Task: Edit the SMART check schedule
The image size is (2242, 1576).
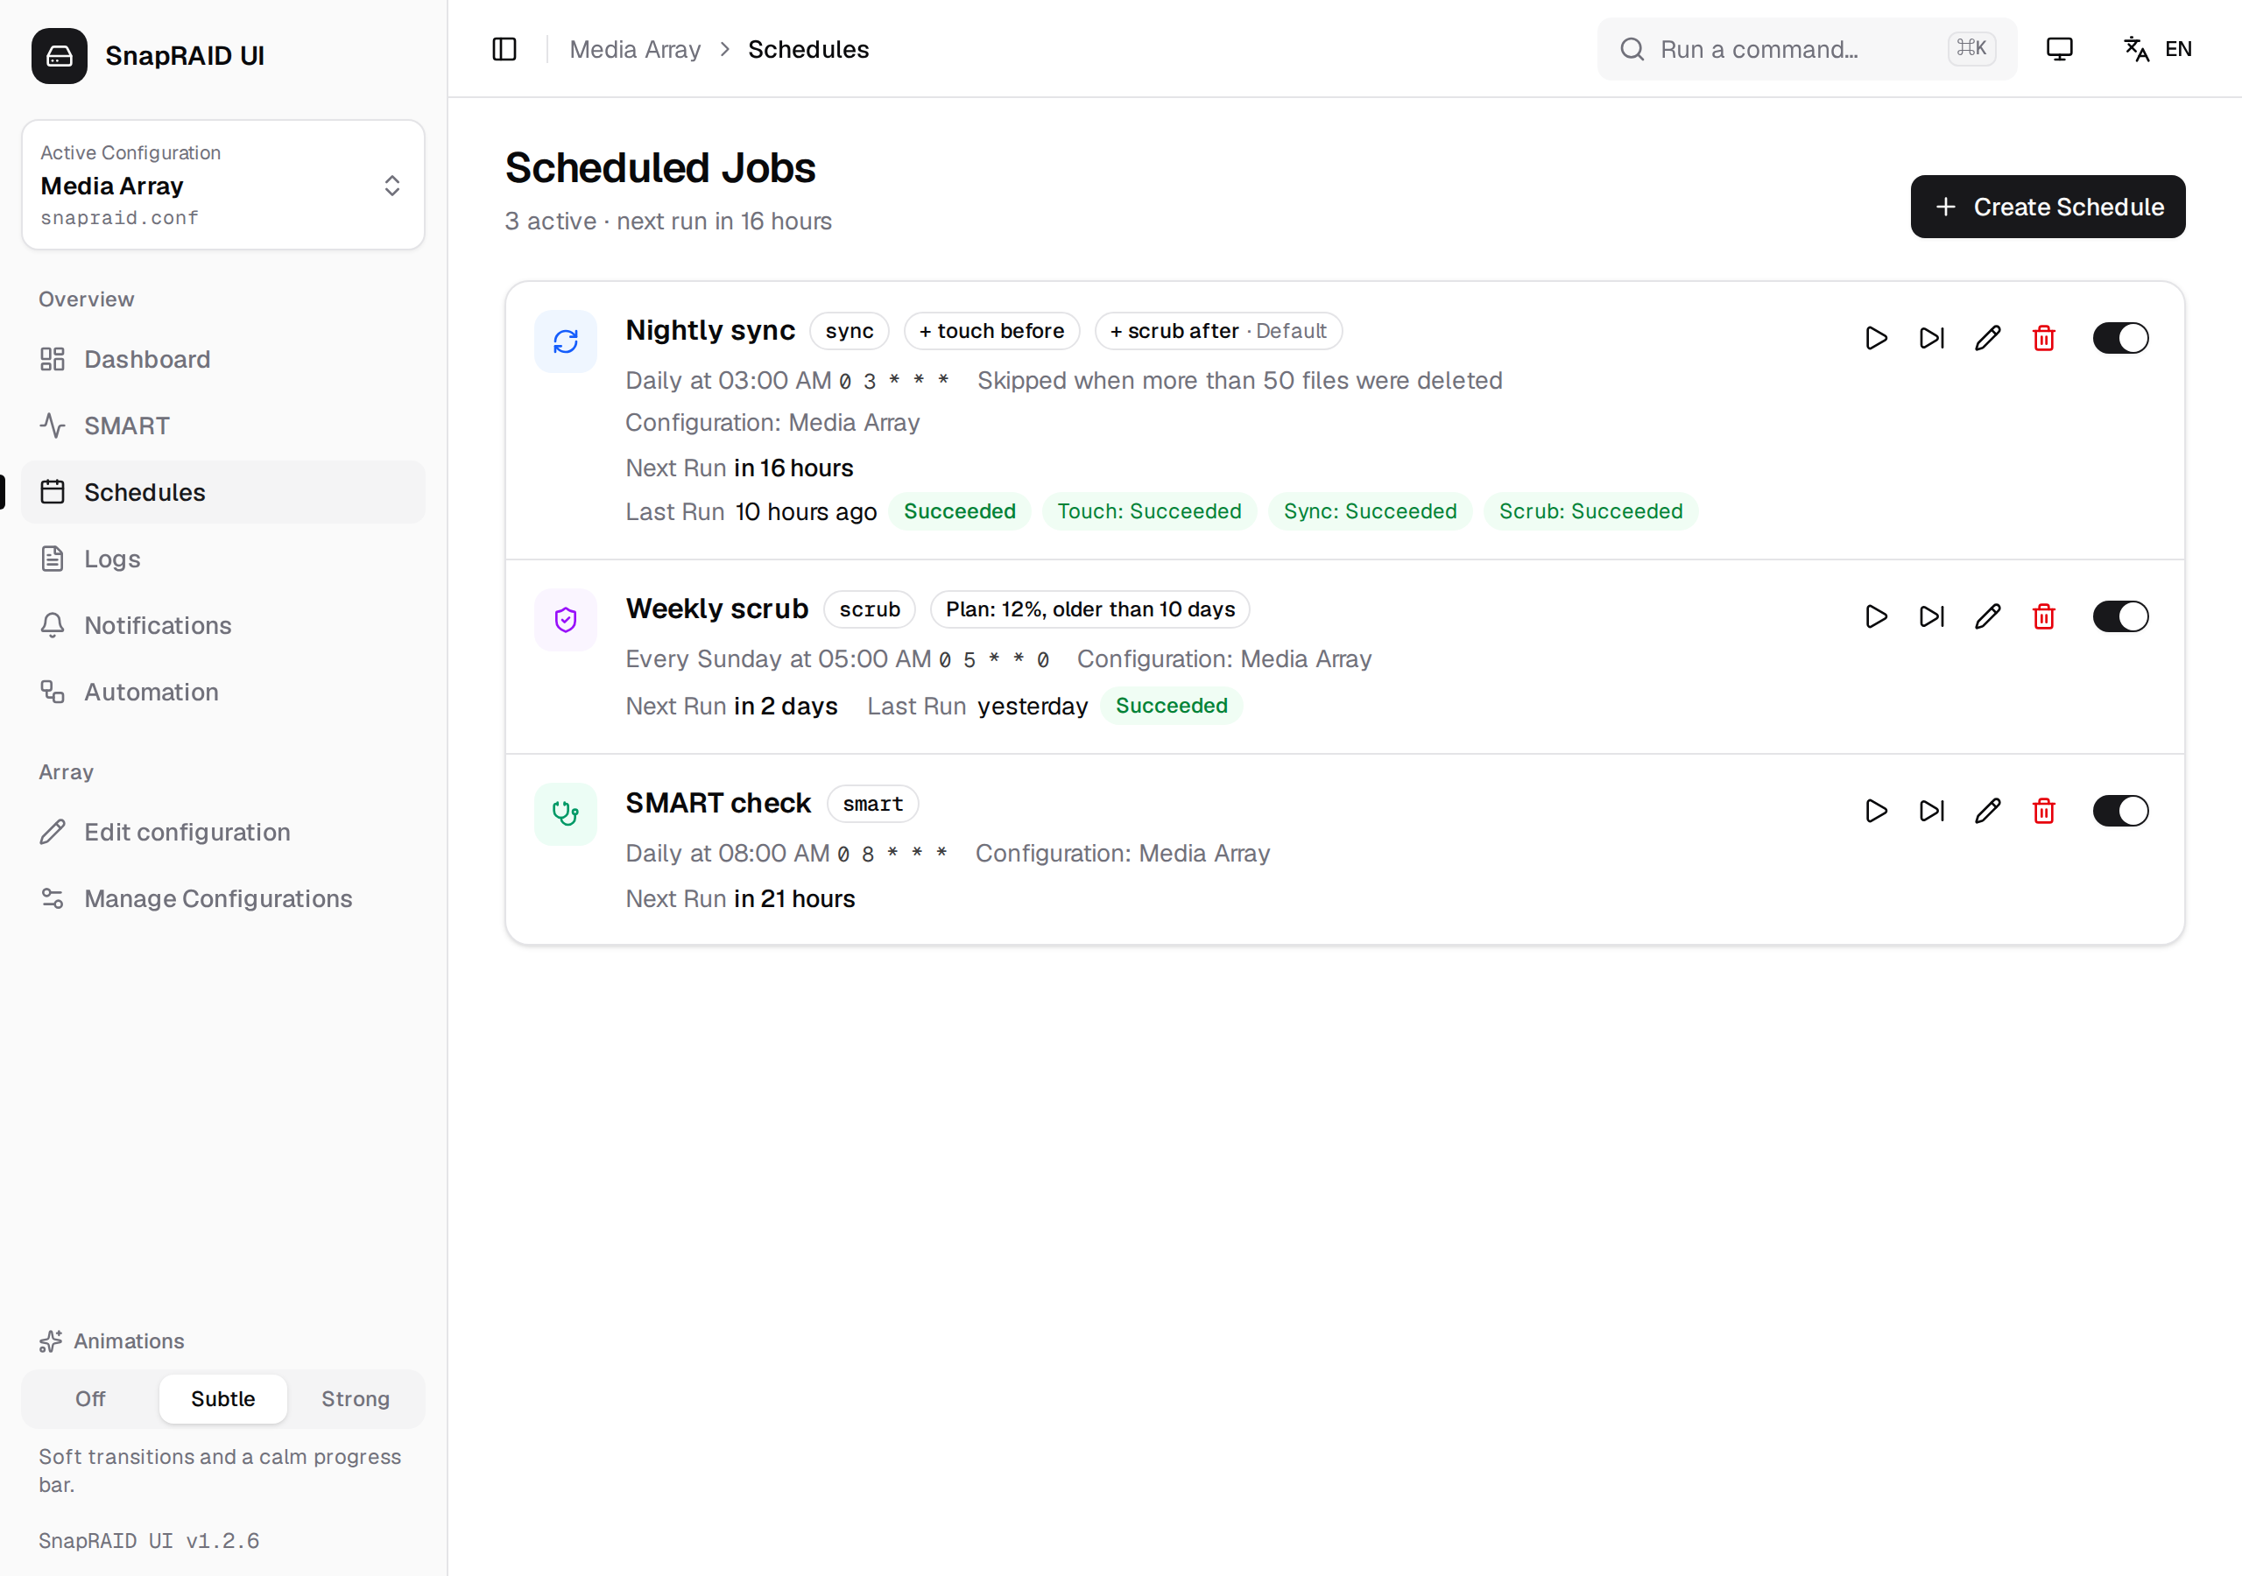Action: click(x=1987, y=811)
